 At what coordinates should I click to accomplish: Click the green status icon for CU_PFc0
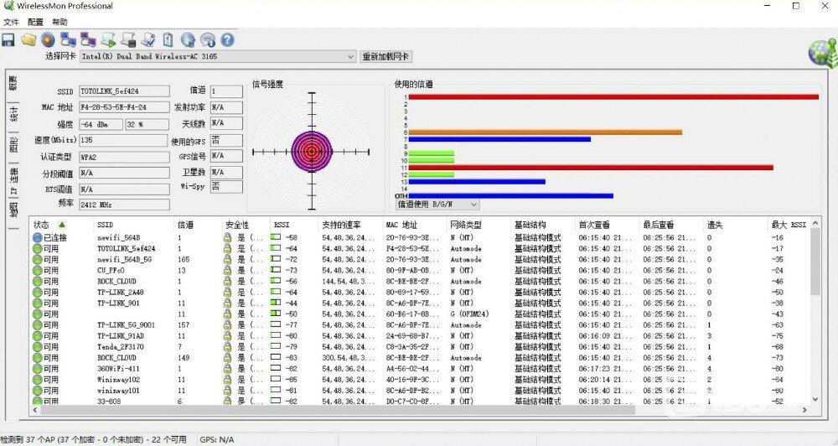pyautogui.click(x=37, y=271)
